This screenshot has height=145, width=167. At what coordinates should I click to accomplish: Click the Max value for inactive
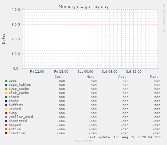click(x=156, y=133)
